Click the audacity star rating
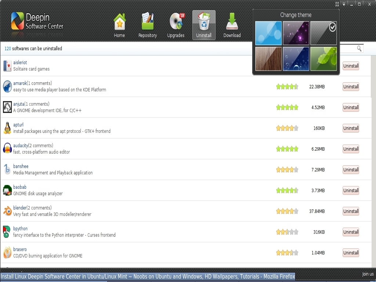376x282 pixels. pyautogui.click(x=287, y=149)
